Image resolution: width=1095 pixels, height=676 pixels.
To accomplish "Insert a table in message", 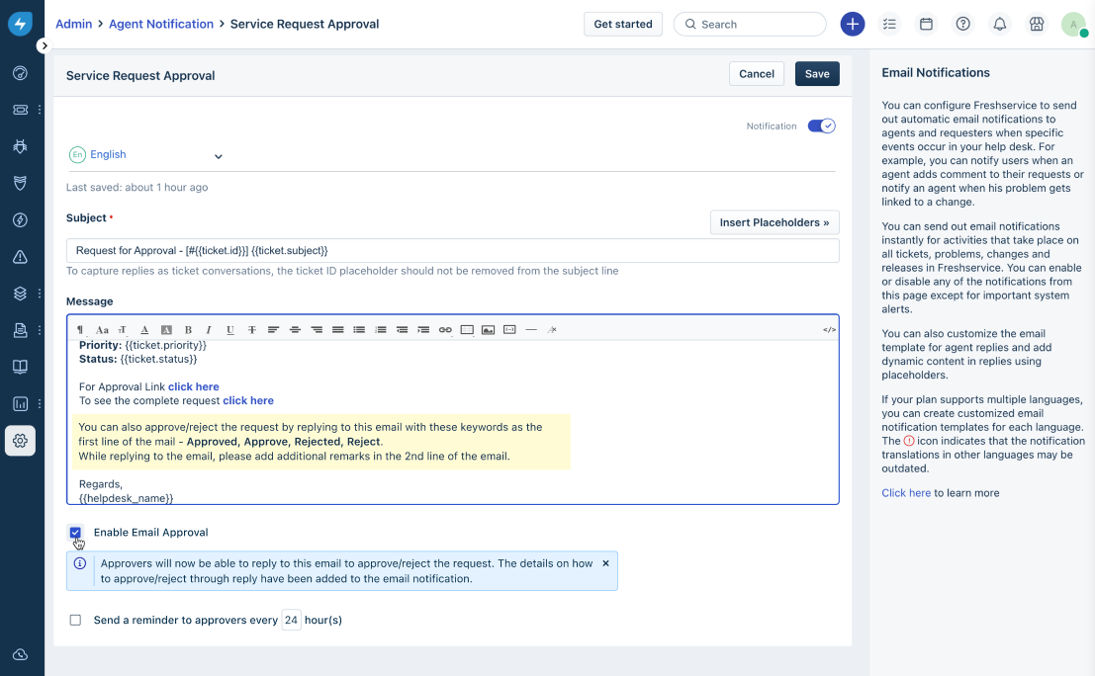I will (x=467, y=330).
